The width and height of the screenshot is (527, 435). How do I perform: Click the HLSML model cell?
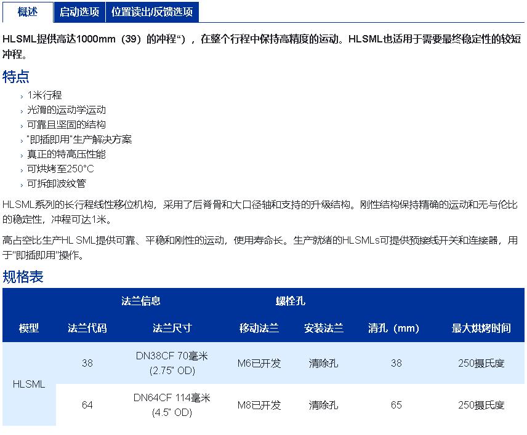29,384
